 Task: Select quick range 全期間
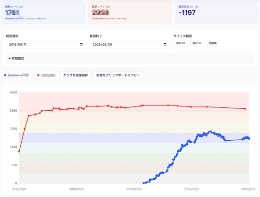point(212,43)
